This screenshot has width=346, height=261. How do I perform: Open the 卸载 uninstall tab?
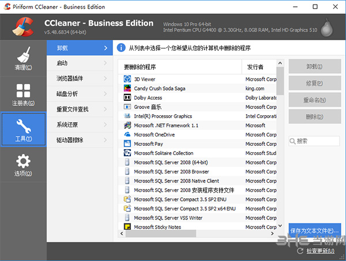80,48
